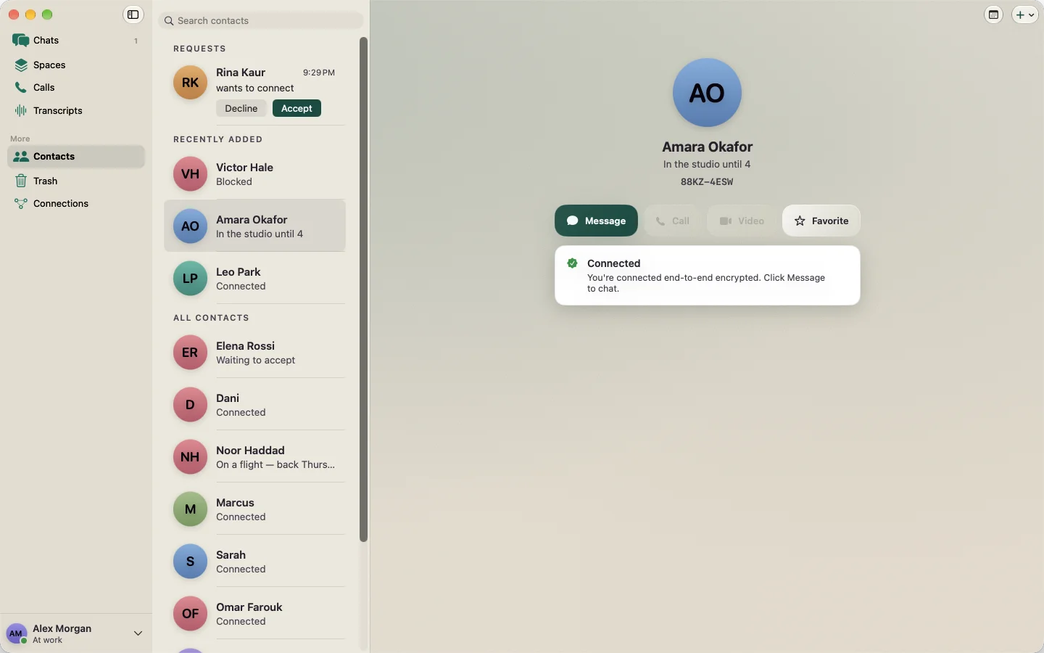
Task: Toggle Favorite star for Amara Okafor
Action: [x=821, y=221]
